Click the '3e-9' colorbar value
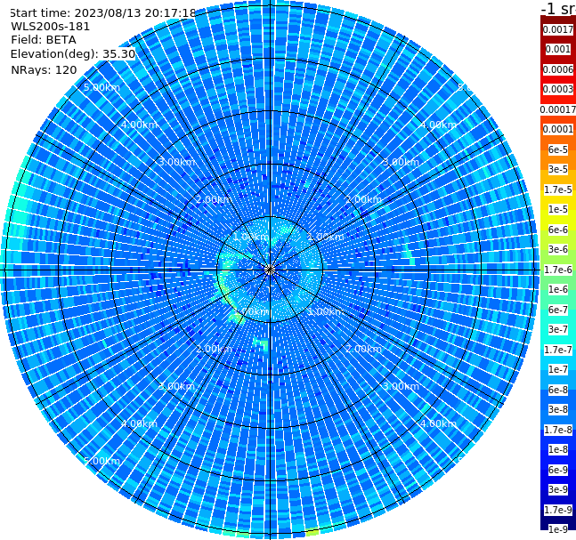This screenshot has width=576, height=540. tap(558, 489)
